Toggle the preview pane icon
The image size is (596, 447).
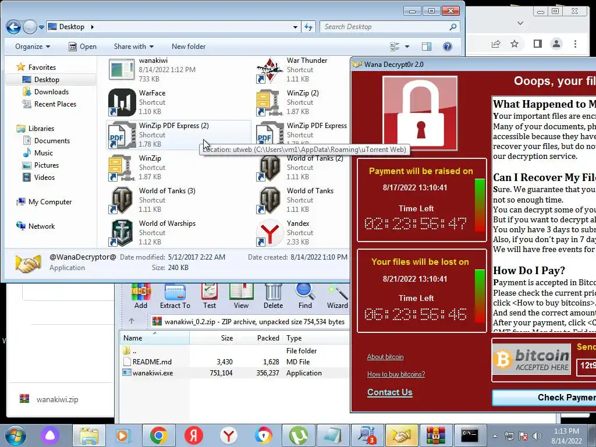coord(427,47)
